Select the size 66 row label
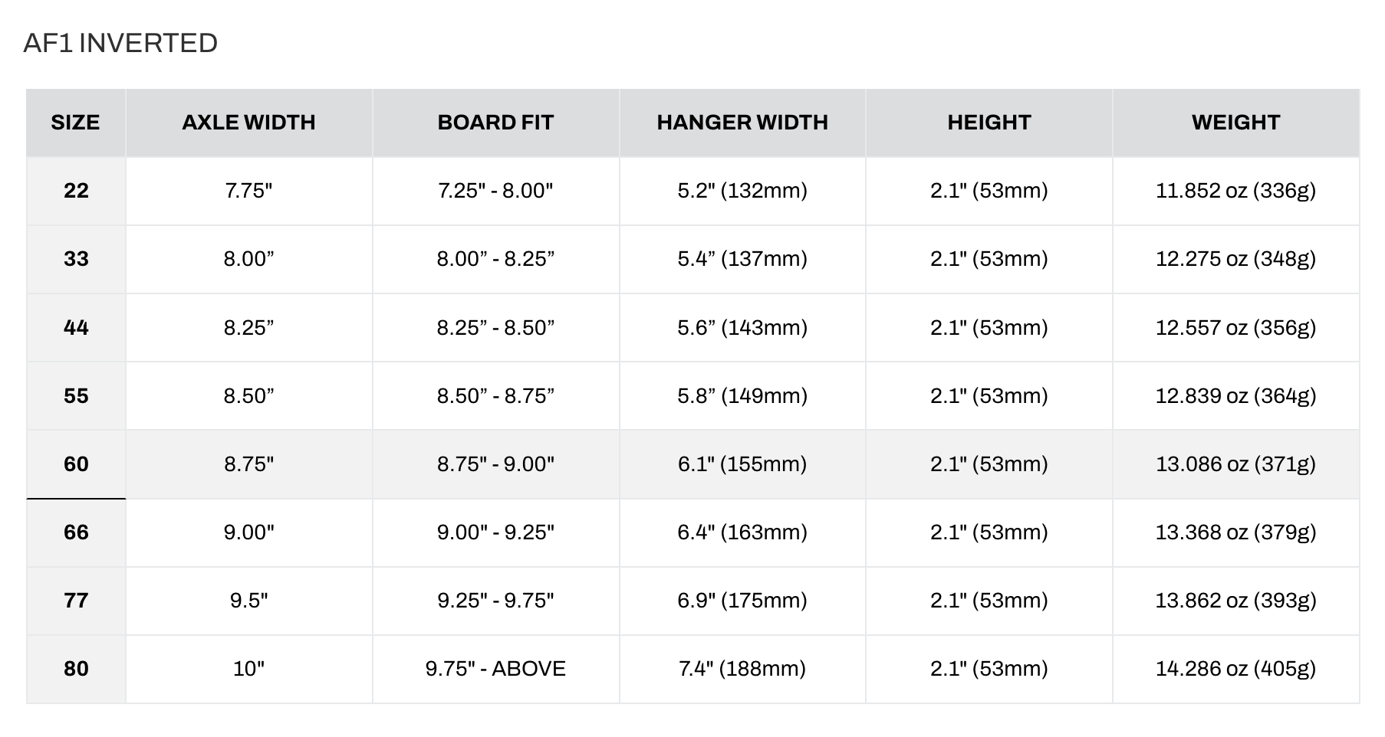This screenshot has width=1385, height=737. pos(76,532)
